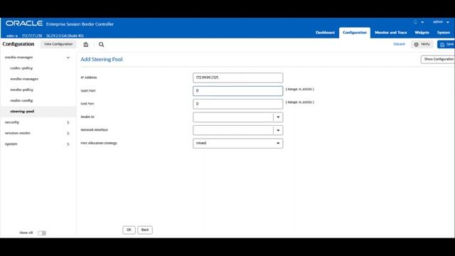The width and height of the screenshot is (455, 256).
Task: Collapse the media-manager tree section
Action: click(x=68, y=58)
